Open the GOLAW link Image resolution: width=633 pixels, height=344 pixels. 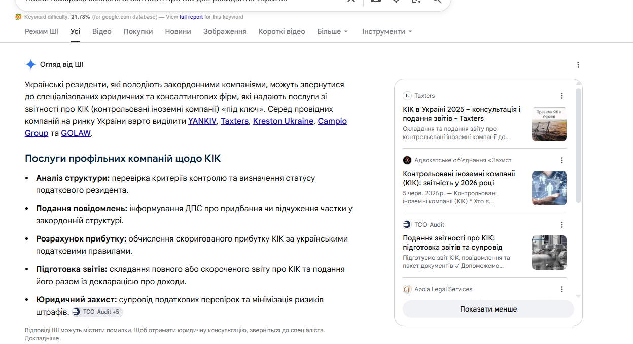(76, 133)
